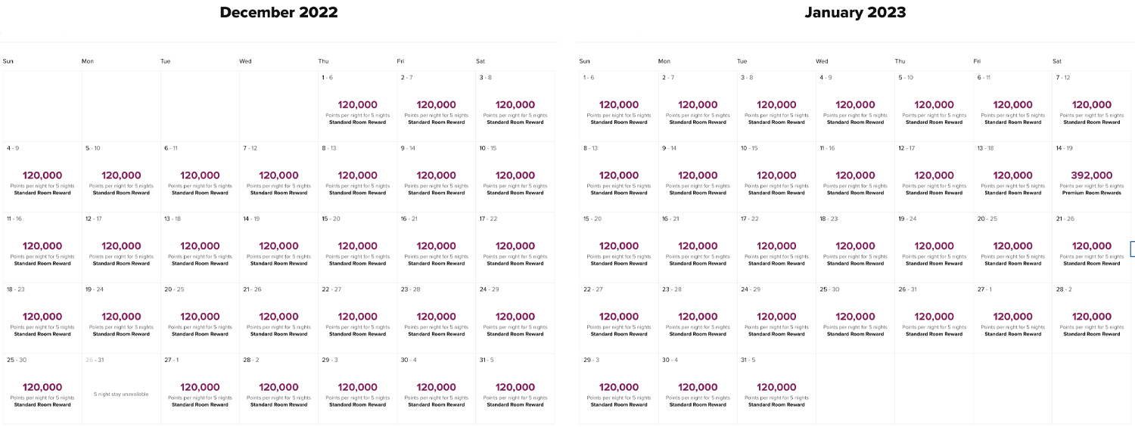Select unavailable December 26 - 31 cell

pos(121,388)
